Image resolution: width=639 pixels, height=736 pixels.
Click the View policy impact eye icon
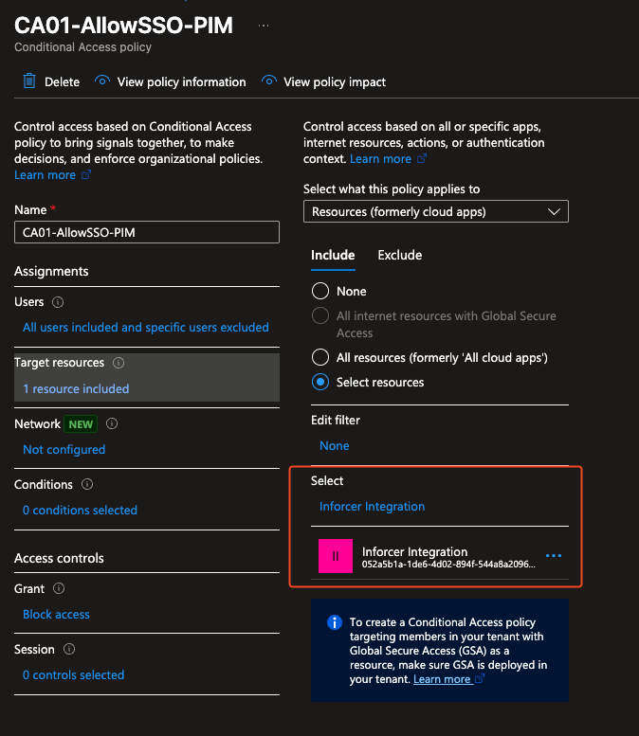coord(269,81)
